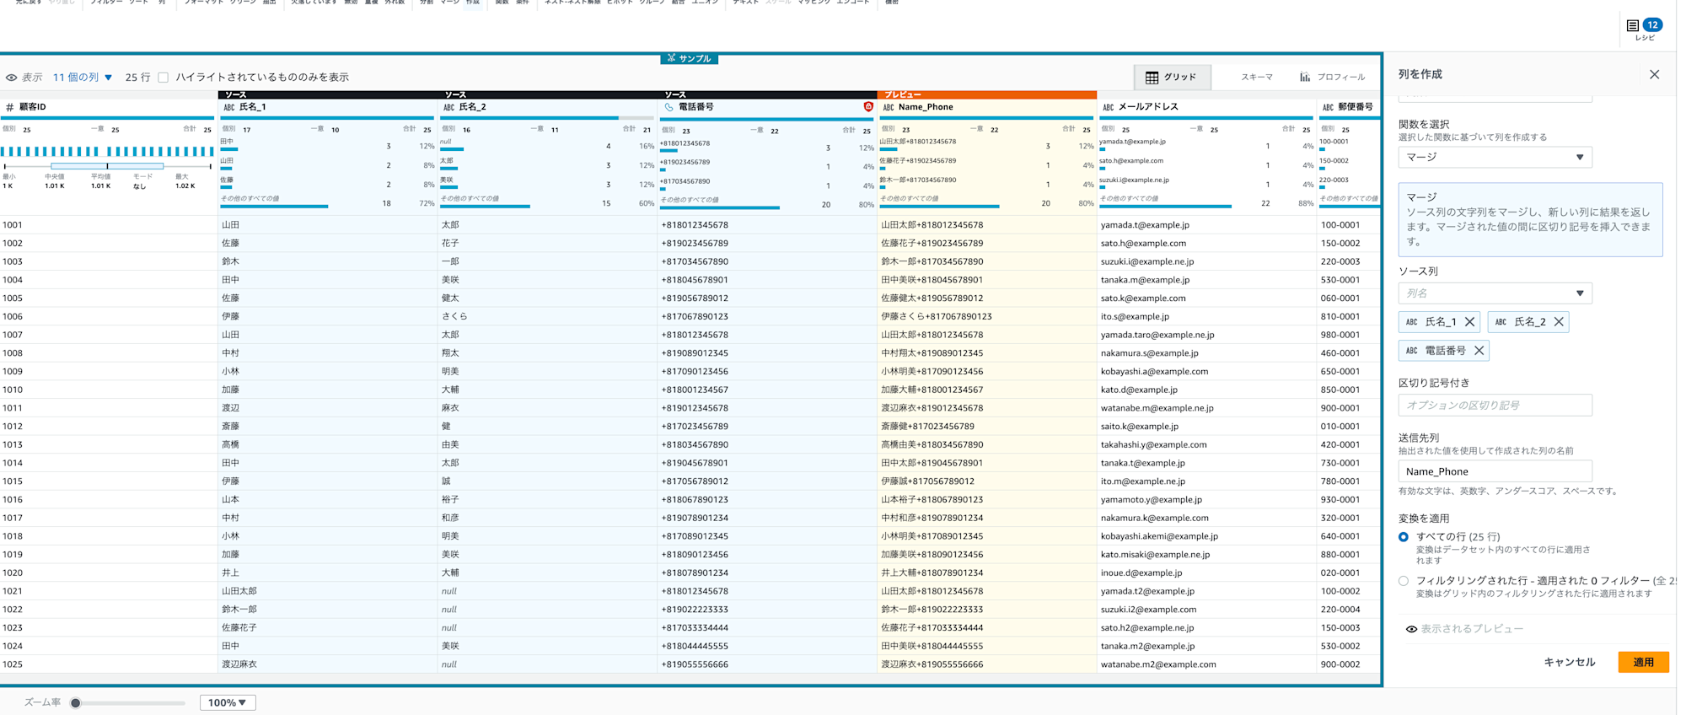Enable ハイライトされているもののみを表示 checkbox
The image size is (1686, 715).
point(164,78)
